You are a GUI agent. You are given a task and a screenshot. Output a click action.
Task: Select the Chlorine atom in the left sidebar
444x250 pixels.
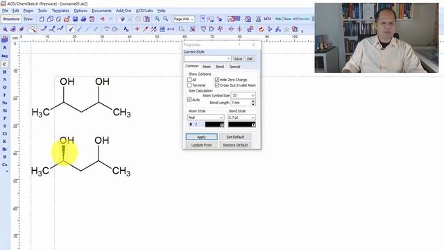pos(5,133)
